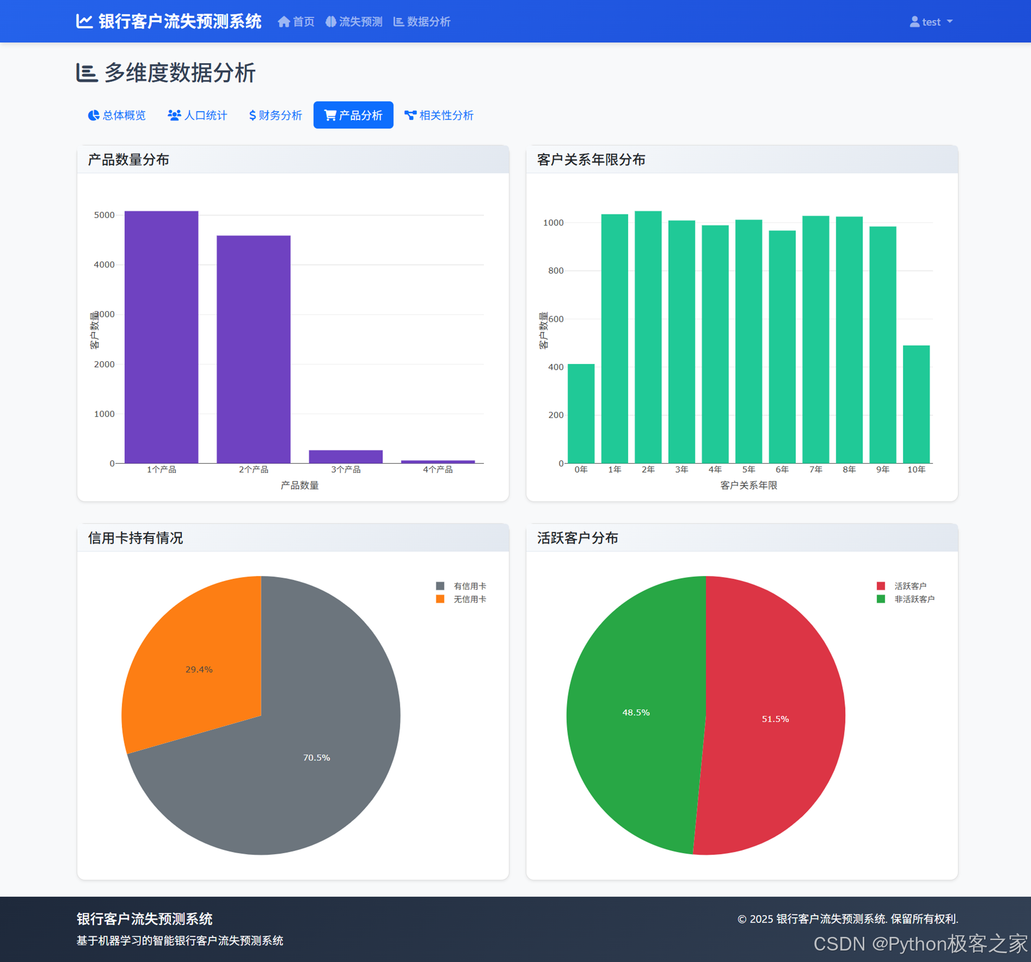Screen dimensions: 1031x962
Task: Click the people icon on 人口统计
Action: (174, 116)
